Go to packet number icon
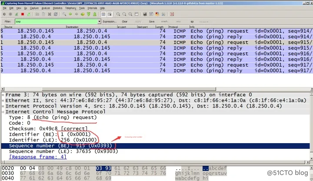Viewport: 313px width, 181px height. 83,14
